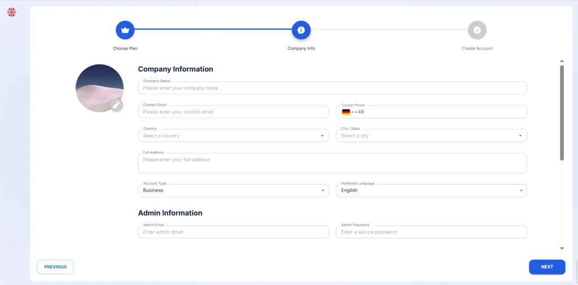The width and height of the screenshot is (578, 285).
Task: Select the Full Address text area
Action: (332, 164)
